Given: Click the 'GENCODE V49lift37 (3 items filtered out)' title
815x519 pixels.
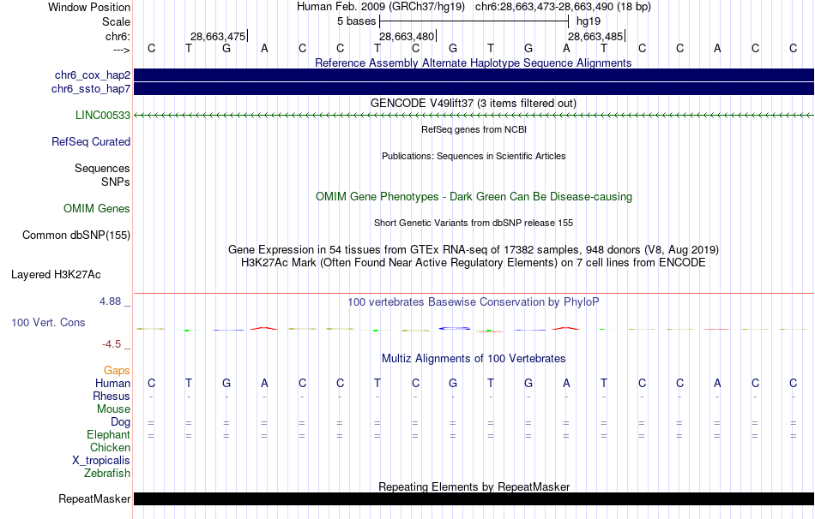Looking at the screenshot, I should [x=474, y=104].
